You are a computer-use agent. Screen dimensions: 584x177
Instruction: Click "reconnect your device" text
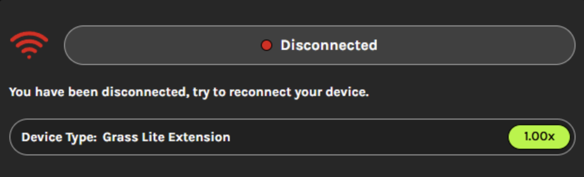tap(298, 92)
